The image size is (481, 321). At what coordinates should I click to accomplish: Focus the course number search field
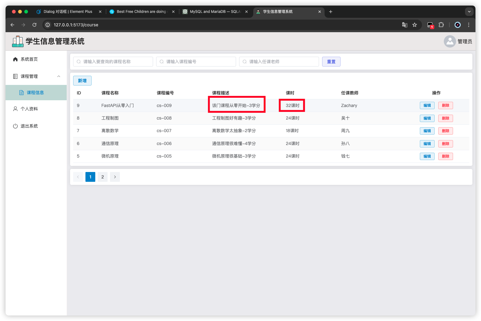[196, 62]
